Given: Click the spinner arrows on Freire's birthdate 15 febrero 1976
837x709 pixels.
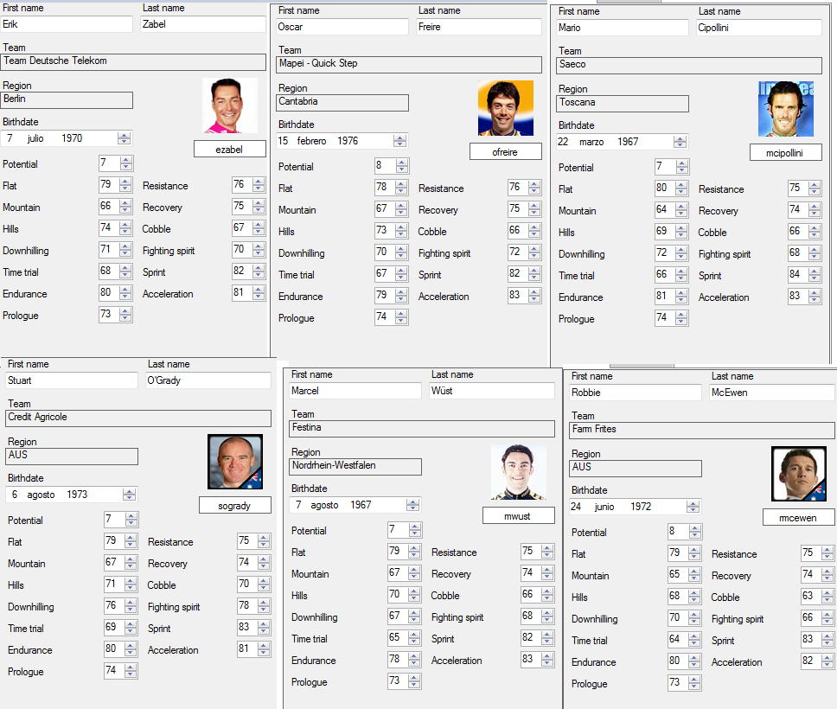Looking at the screenshot, I should coord(400,141).
